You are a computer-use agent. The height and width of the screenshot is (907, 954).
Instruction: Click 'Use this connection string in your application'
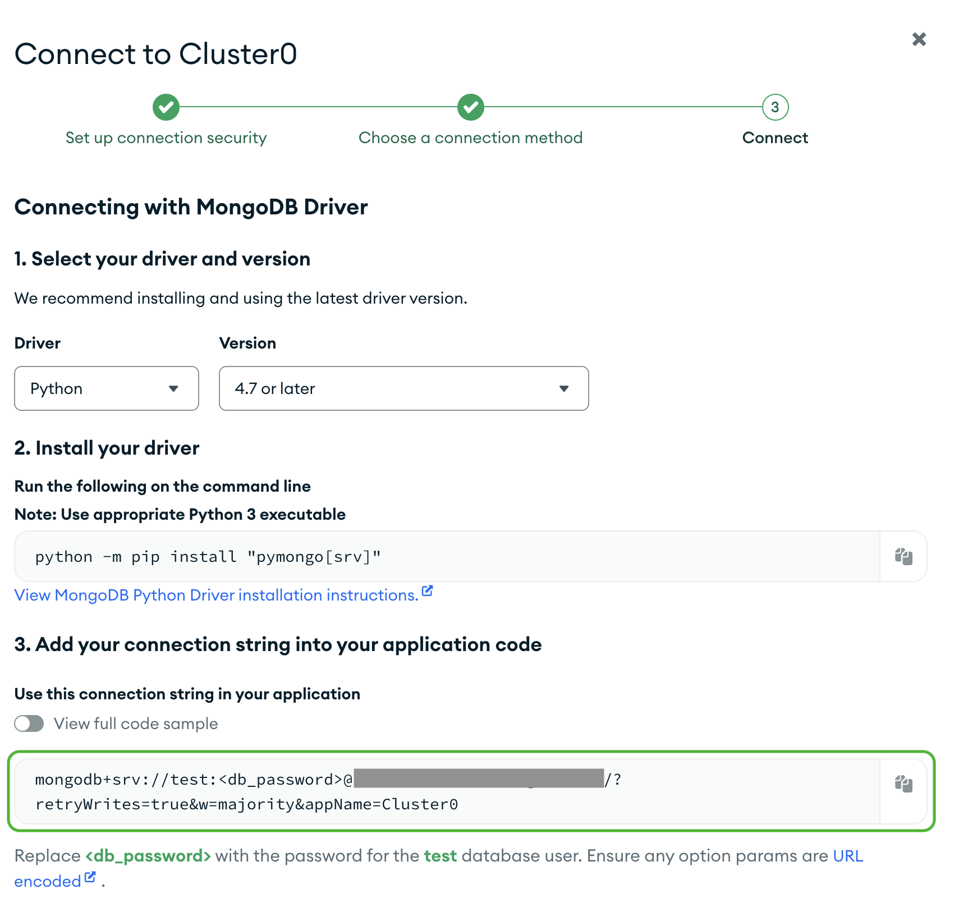click(187, 694)
